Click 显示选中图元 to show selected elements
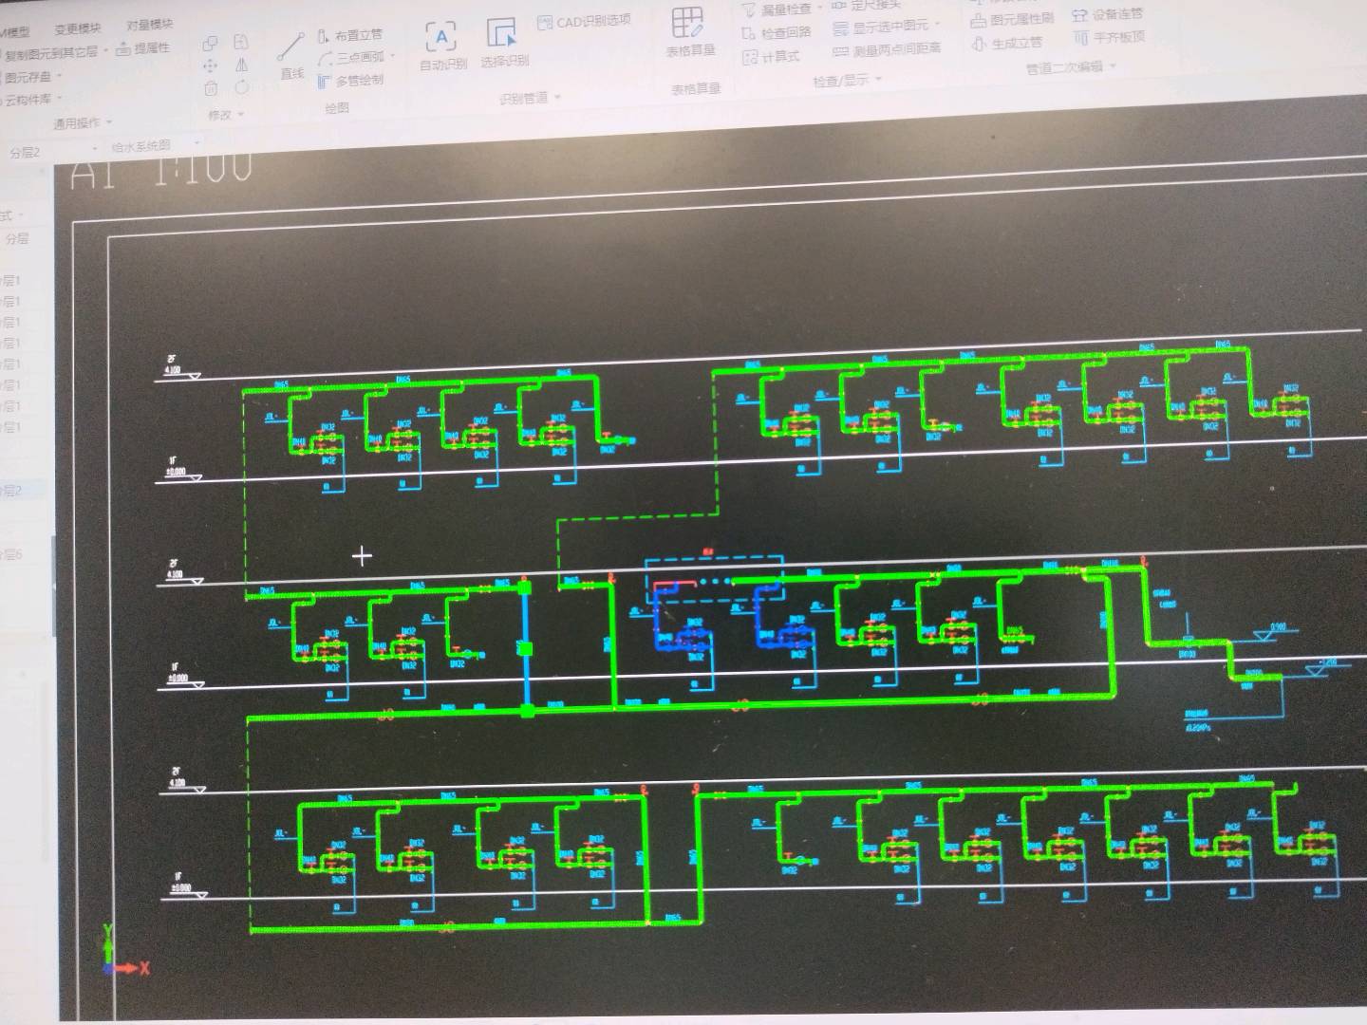 [885, 27]
